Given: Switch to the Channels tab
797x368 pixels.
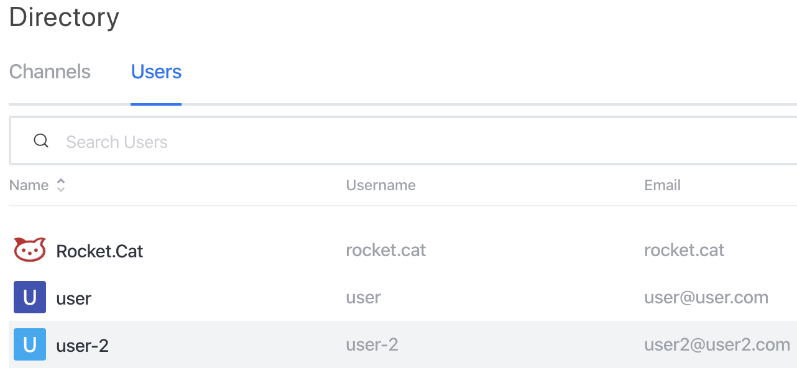Looking at the screenshot, I should (x=50, y=71).
